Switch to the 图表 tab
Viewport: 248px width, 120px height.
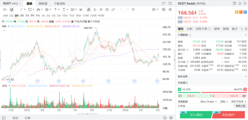[x=29, y=4]
